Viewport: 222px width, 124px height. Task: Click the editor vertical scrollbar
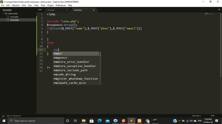pos(221,45)
